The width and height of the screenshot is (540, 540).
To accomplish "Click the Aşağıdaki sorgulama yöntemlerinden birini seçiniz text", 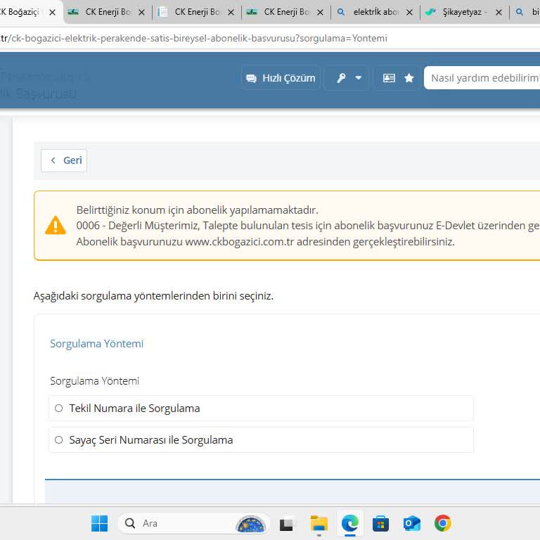I will click(x=153, y=296).
